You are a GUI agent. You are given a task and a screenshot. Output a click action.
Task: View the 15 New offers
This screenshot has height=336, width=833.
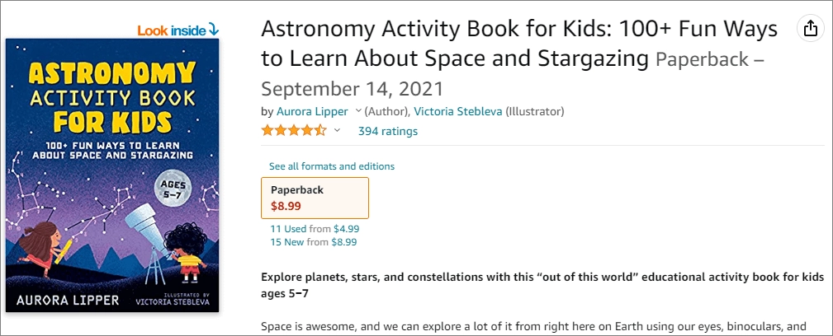pyautogui.click(x=287, y=242)
